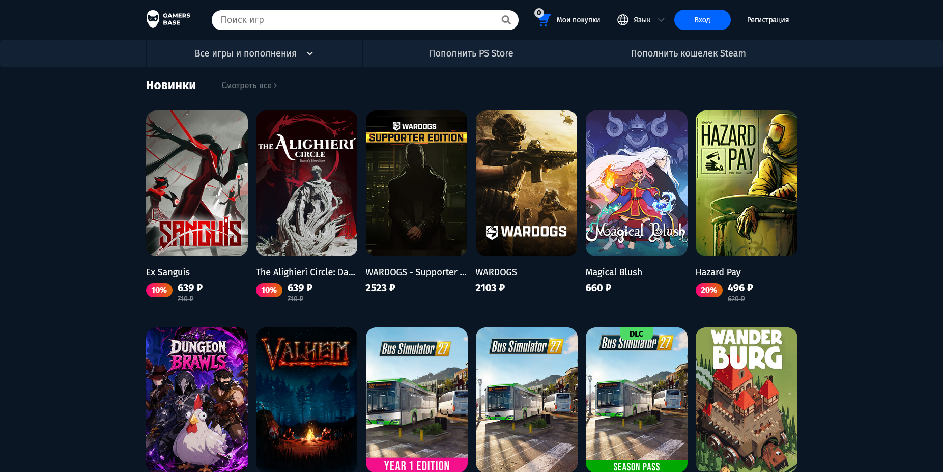Viewport: 943px width, 472px height.
Task: Open the Регистрация link
Action: click(x=768, y=20)
